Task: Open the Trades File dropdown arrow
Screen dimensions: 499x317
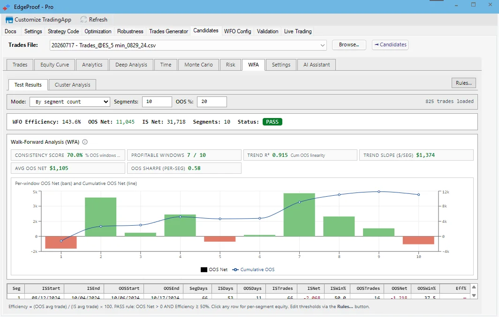Action: pyautogui.click(x=323, y=45)
